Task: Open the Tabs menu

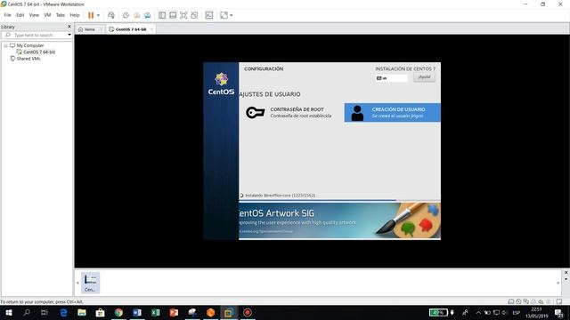Action: click(x=60, y=15)
